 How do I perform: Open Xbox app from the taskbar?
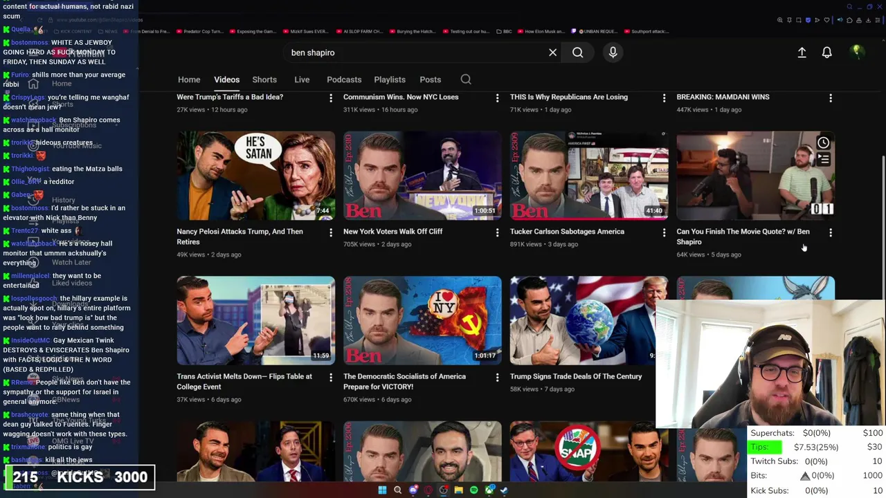[489, 490]
